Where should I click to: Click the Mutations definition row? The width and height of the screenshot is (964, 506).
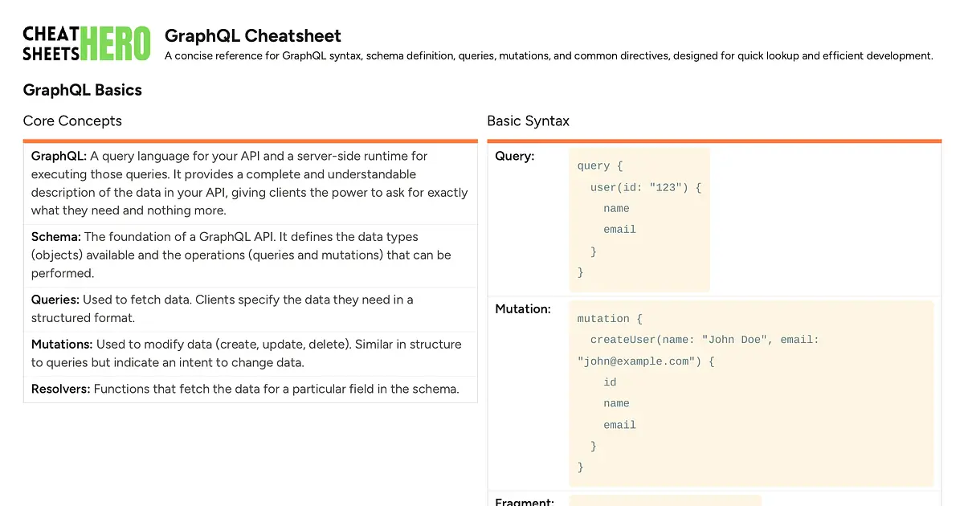pyautogui.click(x=249, y=353)
